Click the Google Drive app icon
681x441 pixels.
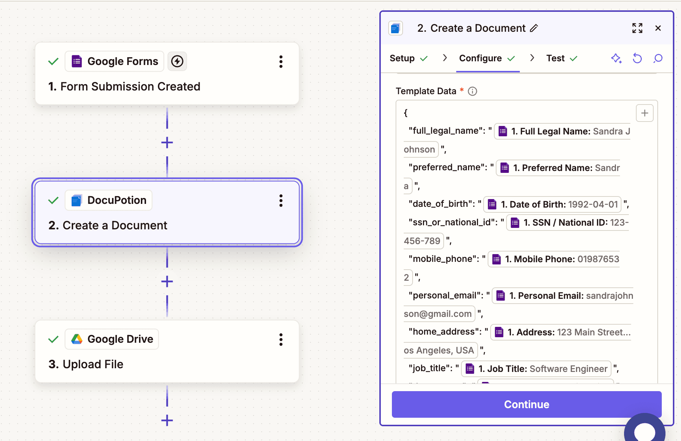77,339
